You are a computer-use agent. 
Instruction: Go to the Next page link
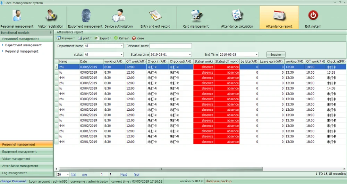click(124, 175)
